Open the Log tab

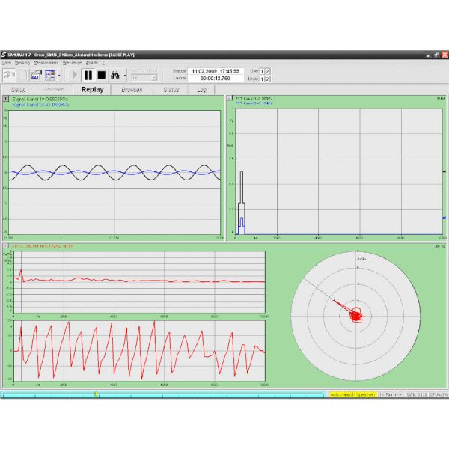click(x=201, y=90)
